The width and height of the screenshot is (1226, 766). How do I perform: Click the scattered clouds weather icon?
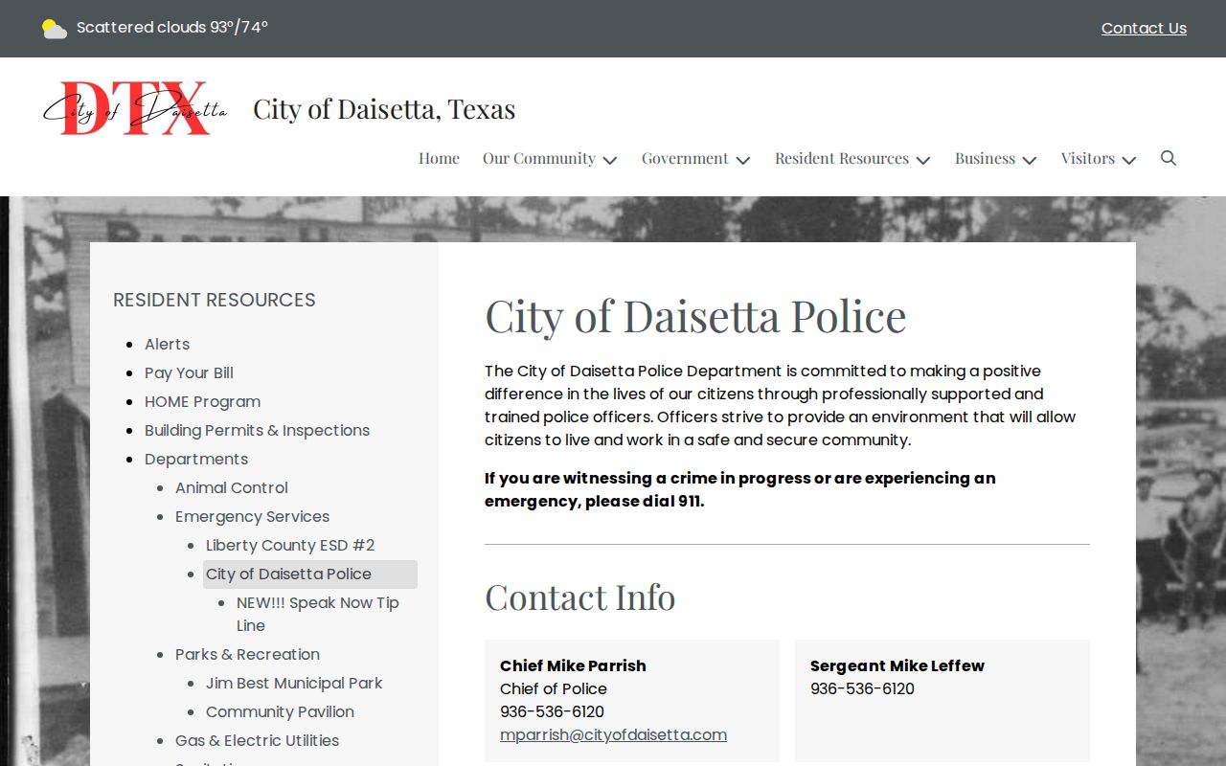pyautogui.click(x=55, y=29)
